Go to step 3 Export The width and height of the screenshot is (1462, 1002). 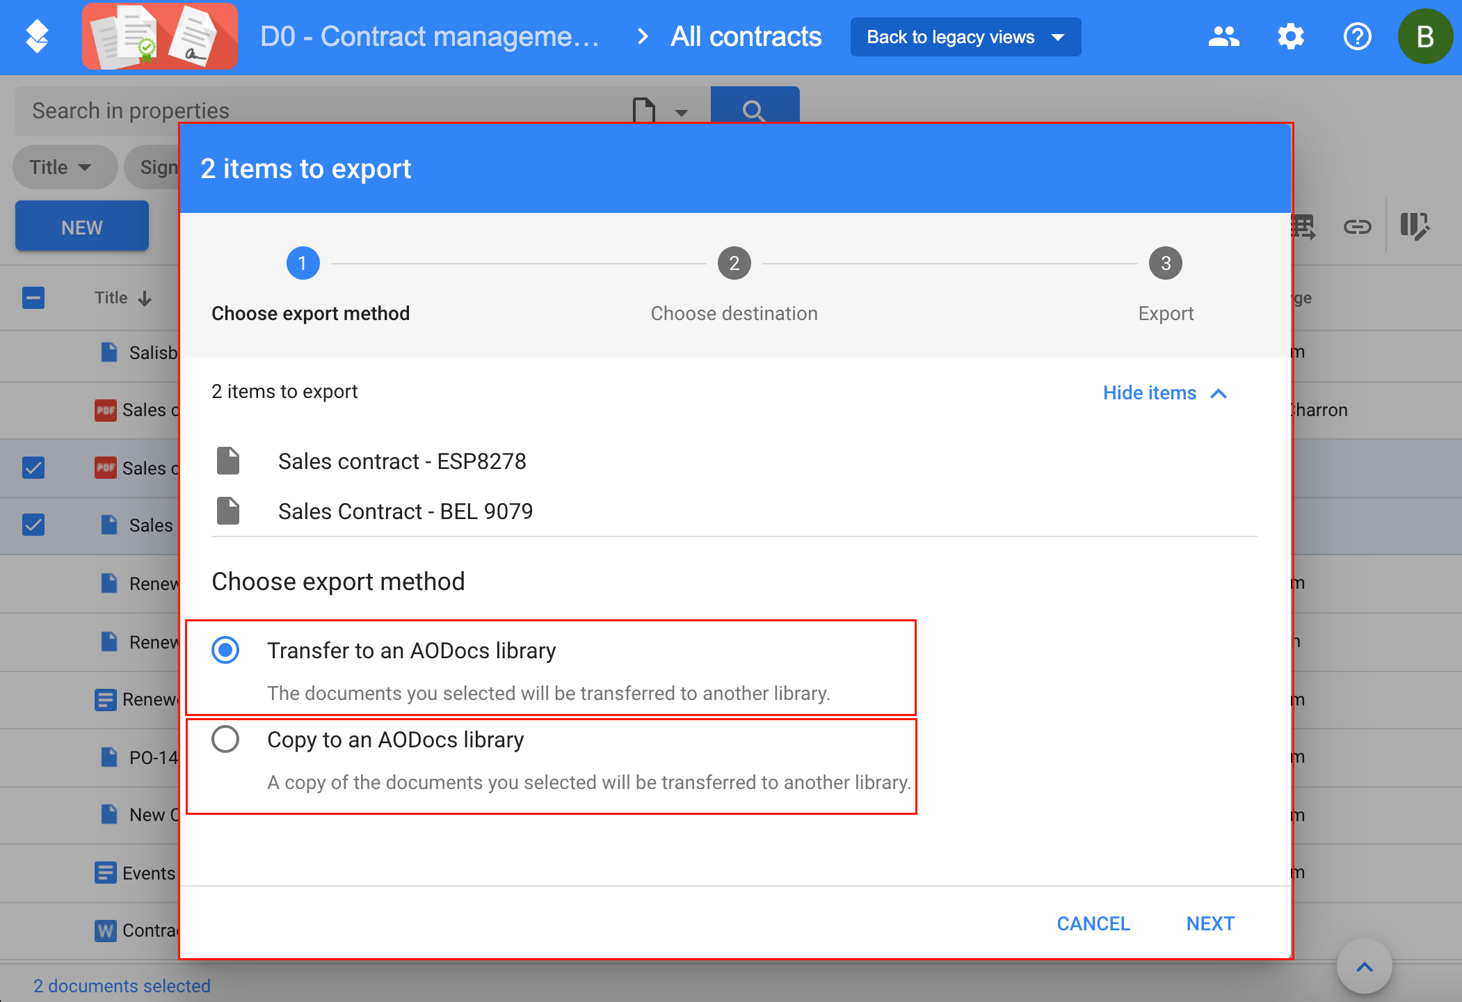(x=1166, y=263)
